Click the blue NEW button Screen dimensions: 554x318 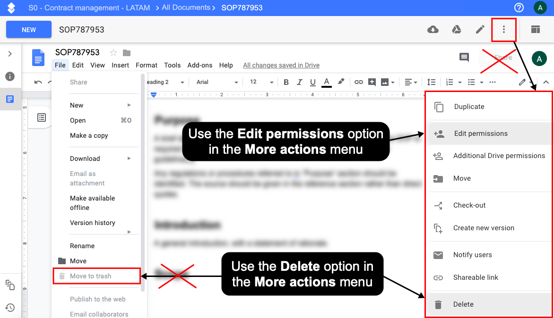point(29,30)
